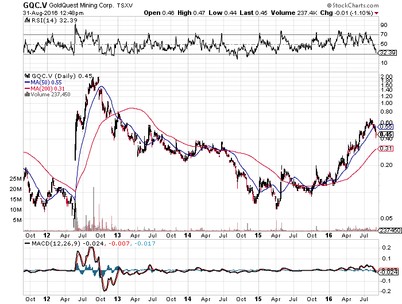The height and width of the screenshot is (304, 402).
Task: Click the red 0.31 MA(200) price tag
Action: tap(385, 149)
